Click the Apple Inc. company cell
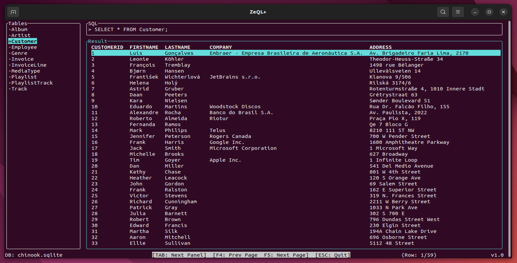The image size is (517, 263). [x=225, y=160]
